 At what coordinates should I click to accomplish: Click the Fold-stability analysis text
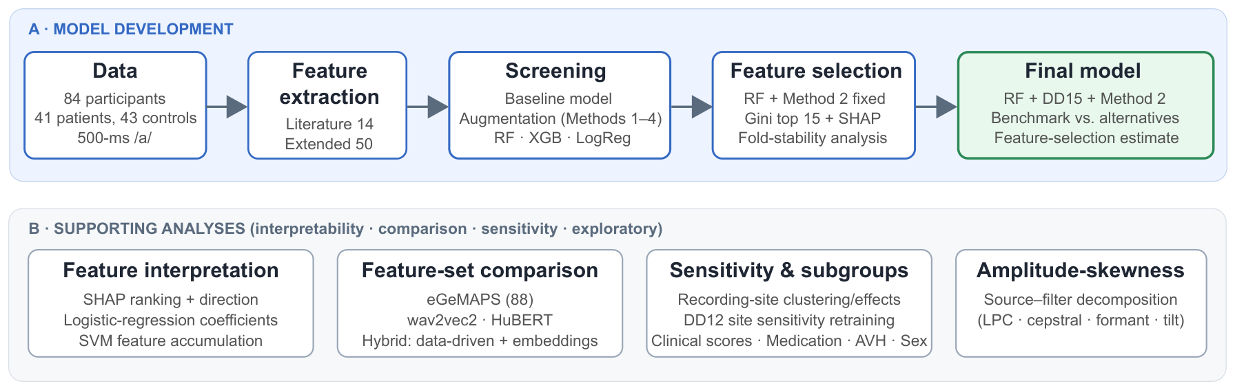click(x=813, y=138)
